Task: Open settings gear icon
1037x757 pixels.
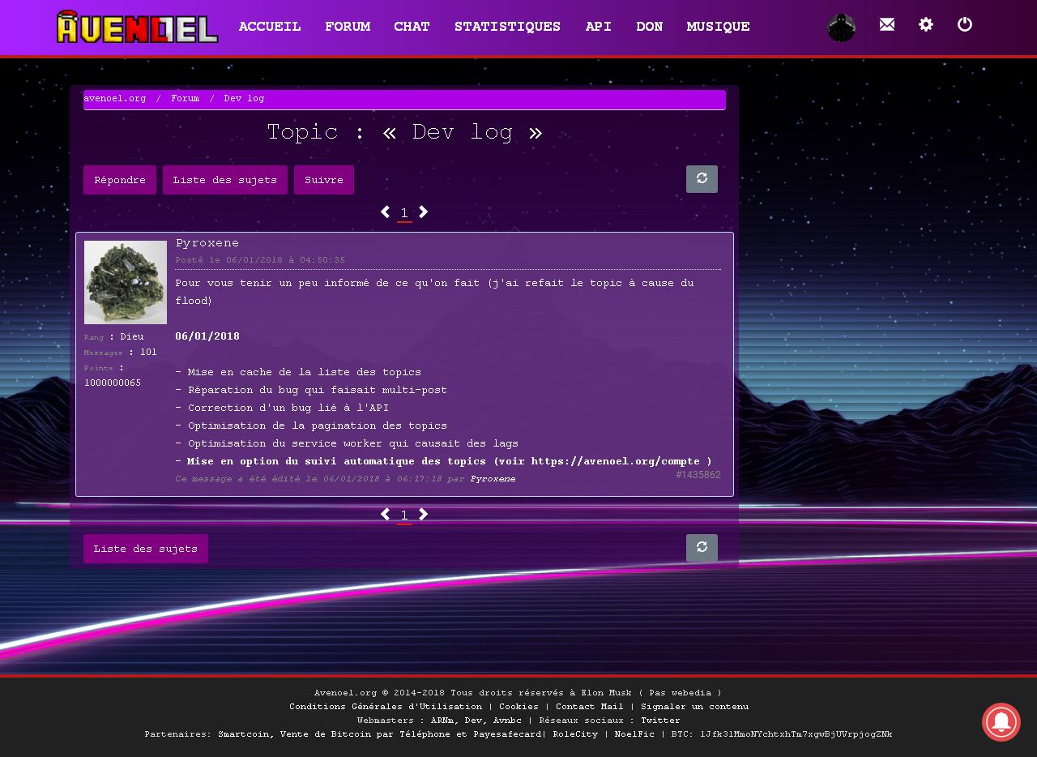Action: [926, 24]
